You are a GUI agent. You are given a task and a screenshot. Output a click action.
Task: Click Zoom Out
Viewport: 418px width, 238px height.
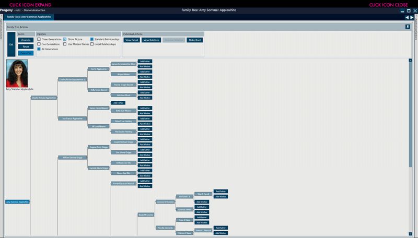coord(26,53)
